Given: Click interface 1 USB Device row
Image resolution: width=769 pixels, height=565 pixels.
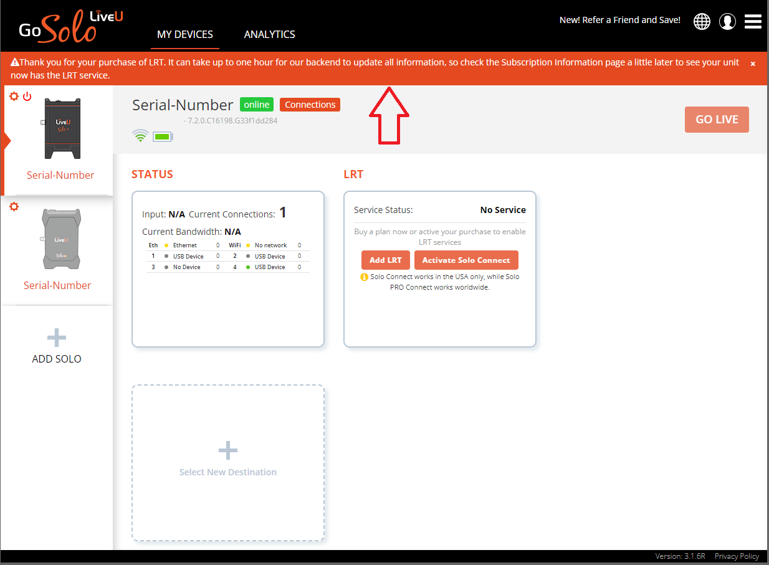Looking at the screenshot, I should [x=184, y=256].
